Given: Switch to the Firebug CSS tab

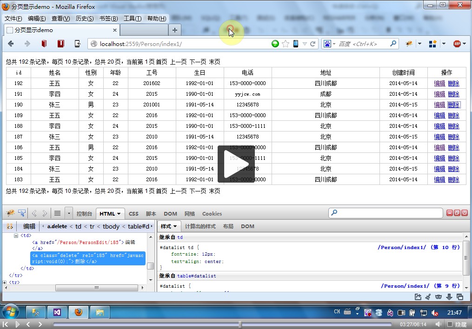Looking at the screenshot, I should [x=133, y=214].
